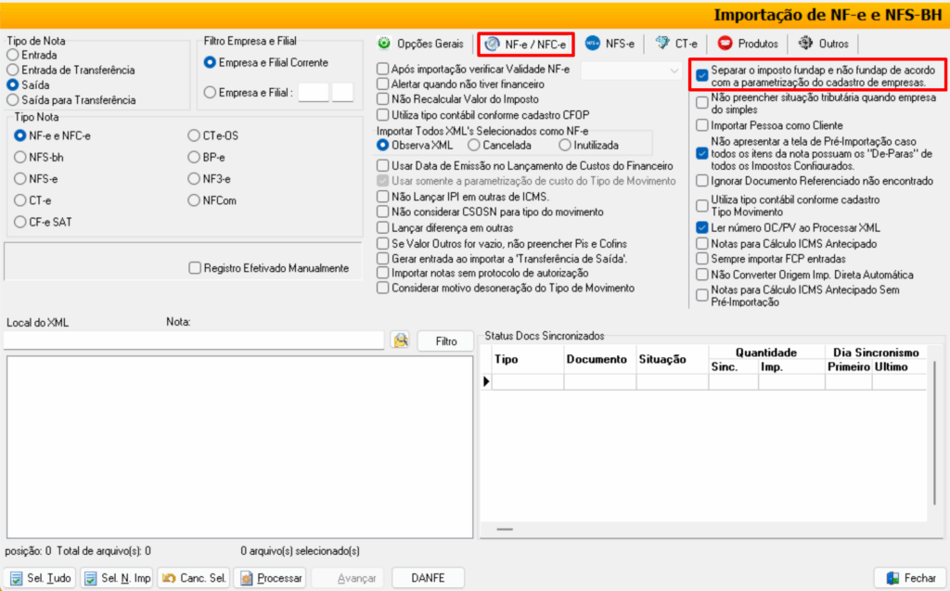Screen dimensions: 950x591
Task: Switch to the Outros tab
Action: point(823,44)
